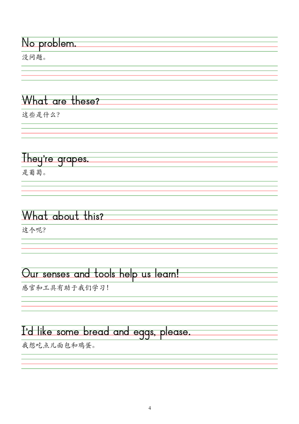The width and height of the screenshot is (299, 424).
Task: Select the line "What are these?"
Action: tap(61, 101)
